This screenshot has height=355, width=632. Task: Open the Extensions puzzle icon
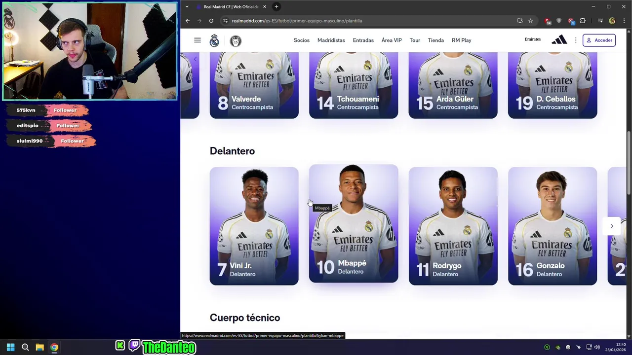[x=583, y=21]
